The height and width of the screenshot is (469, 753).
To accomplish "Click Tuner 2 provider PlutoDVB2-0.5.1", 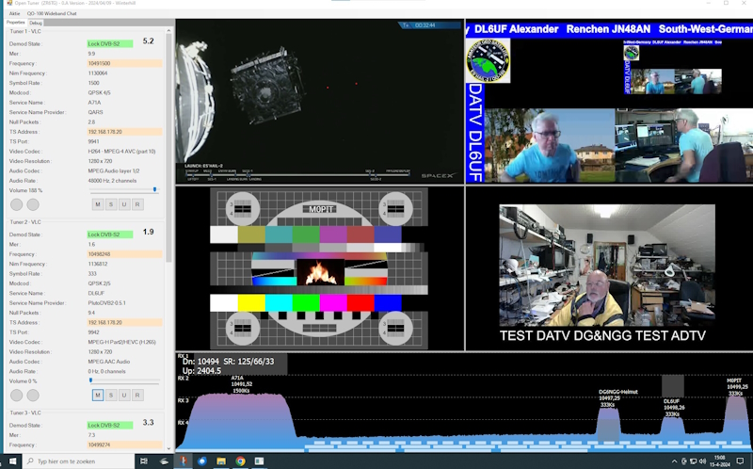I will pos(106,302).
